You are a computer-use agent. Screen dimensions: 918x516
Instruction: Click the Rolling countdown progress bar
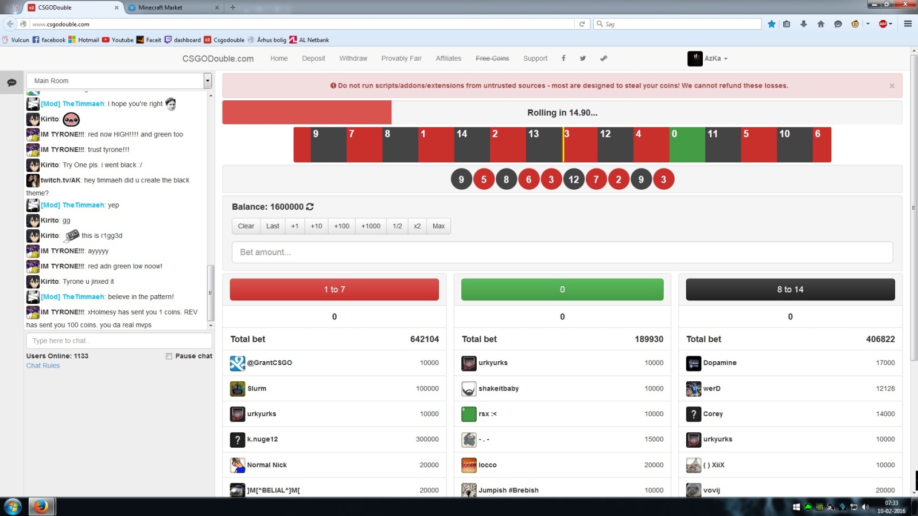(562, 113)
